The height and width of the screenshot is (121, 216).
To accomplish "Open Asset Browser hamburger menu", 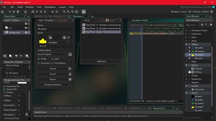I will pyautogui.click(x=211, y=25).
